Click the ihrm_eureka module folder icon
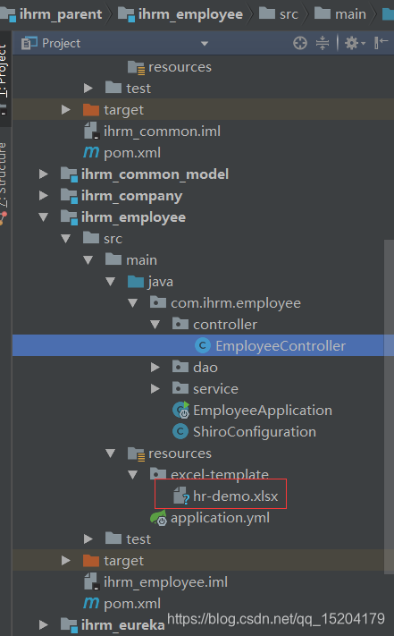 pos(69,624)
